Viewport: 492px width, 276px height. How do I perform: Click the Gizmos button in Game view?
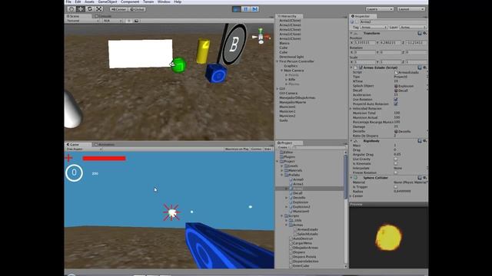click(256, 149)
